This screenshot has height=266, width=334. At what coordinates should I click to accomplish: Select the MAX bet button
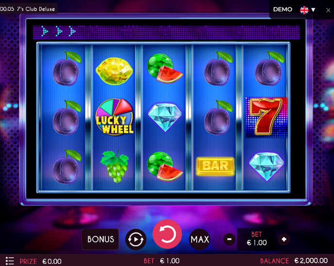[200, 239]
